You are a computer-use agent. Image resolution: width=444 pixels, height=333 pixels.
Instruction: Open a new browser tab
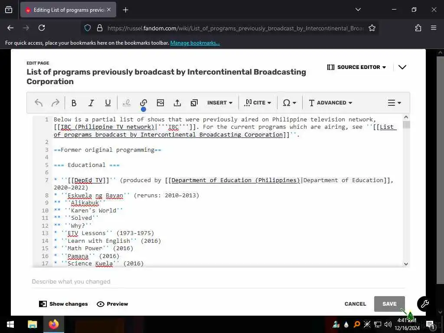coord(125,10)
